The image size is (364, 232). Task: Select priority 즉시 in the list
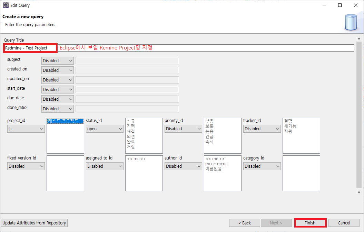click(x=209, y=142)
